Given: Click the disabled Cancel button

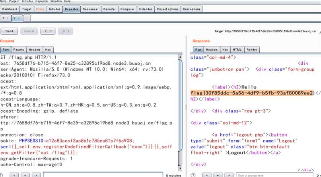Looking at the screenshot, I should coord(29,31).
